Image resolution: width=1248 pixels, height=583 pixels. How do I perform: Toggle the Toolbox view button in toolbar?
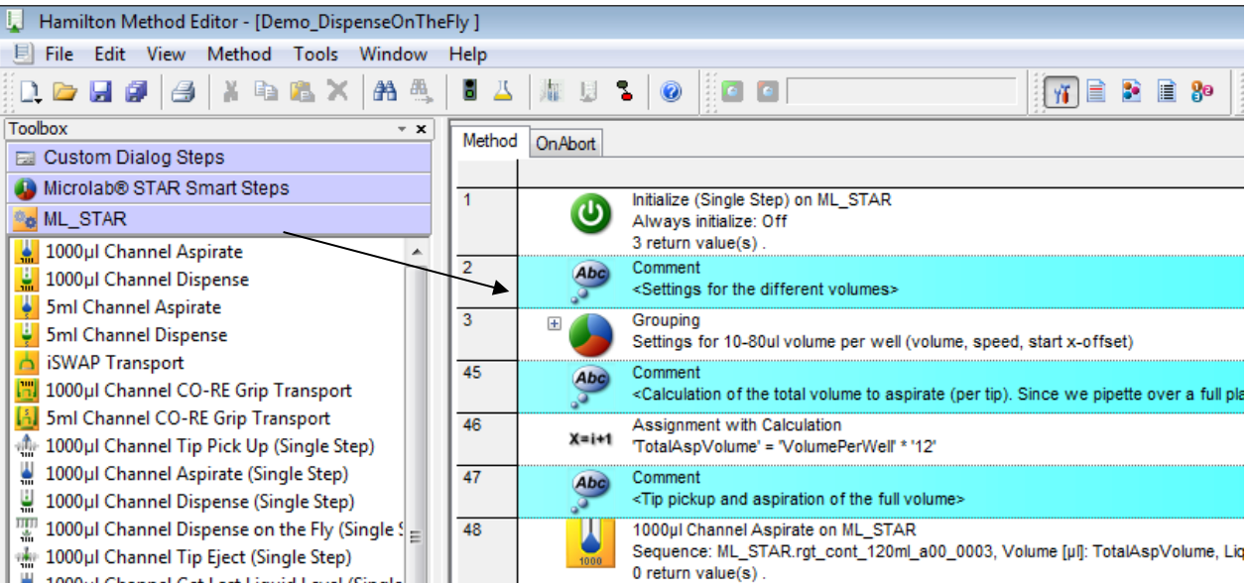[x=1061, y=92]
